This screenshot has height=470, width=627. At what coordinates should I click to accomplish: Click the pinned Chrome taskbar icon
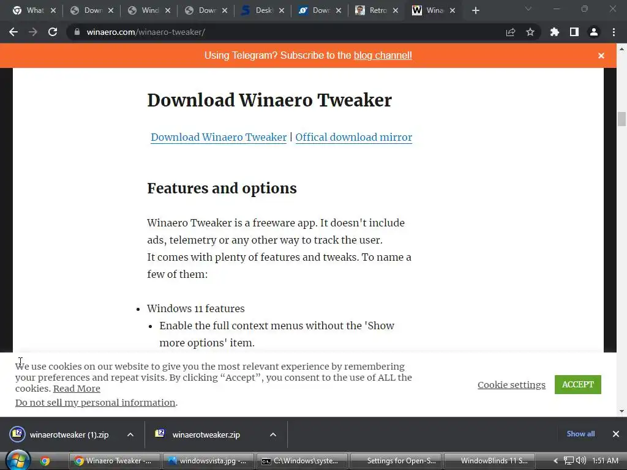[45, 461]
